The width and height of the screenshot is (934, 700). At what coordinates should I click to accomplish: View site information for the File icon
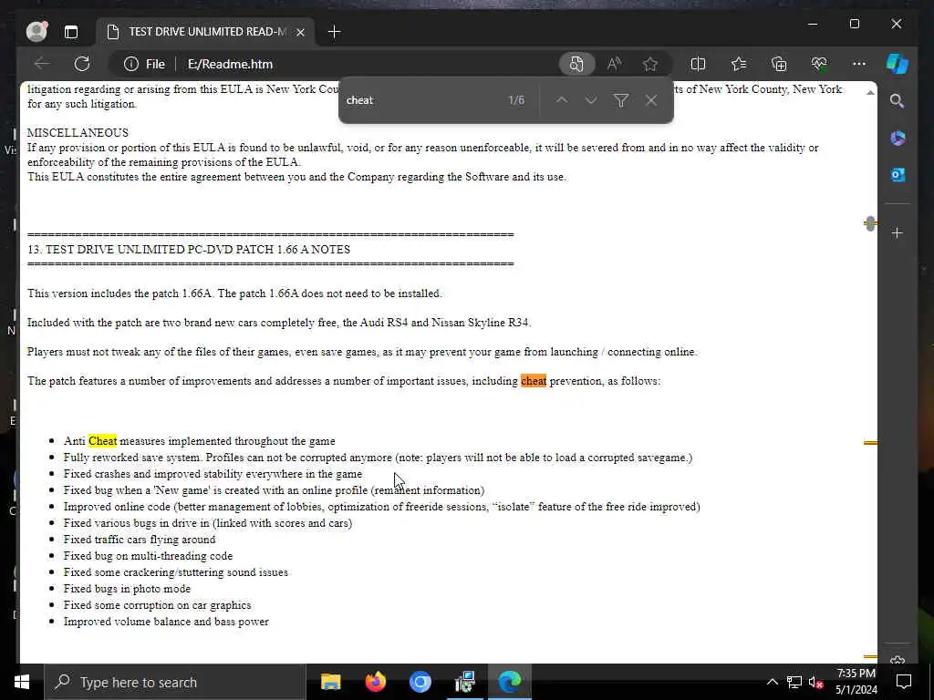[144, 64]
